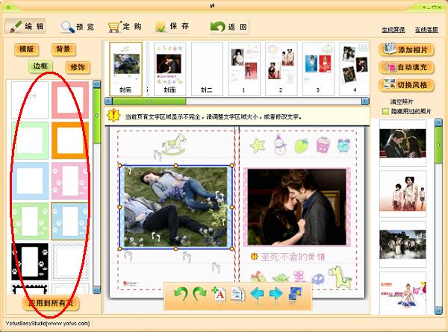
Task: Select page 2 thumbnail
Action: tap(281, 69)
